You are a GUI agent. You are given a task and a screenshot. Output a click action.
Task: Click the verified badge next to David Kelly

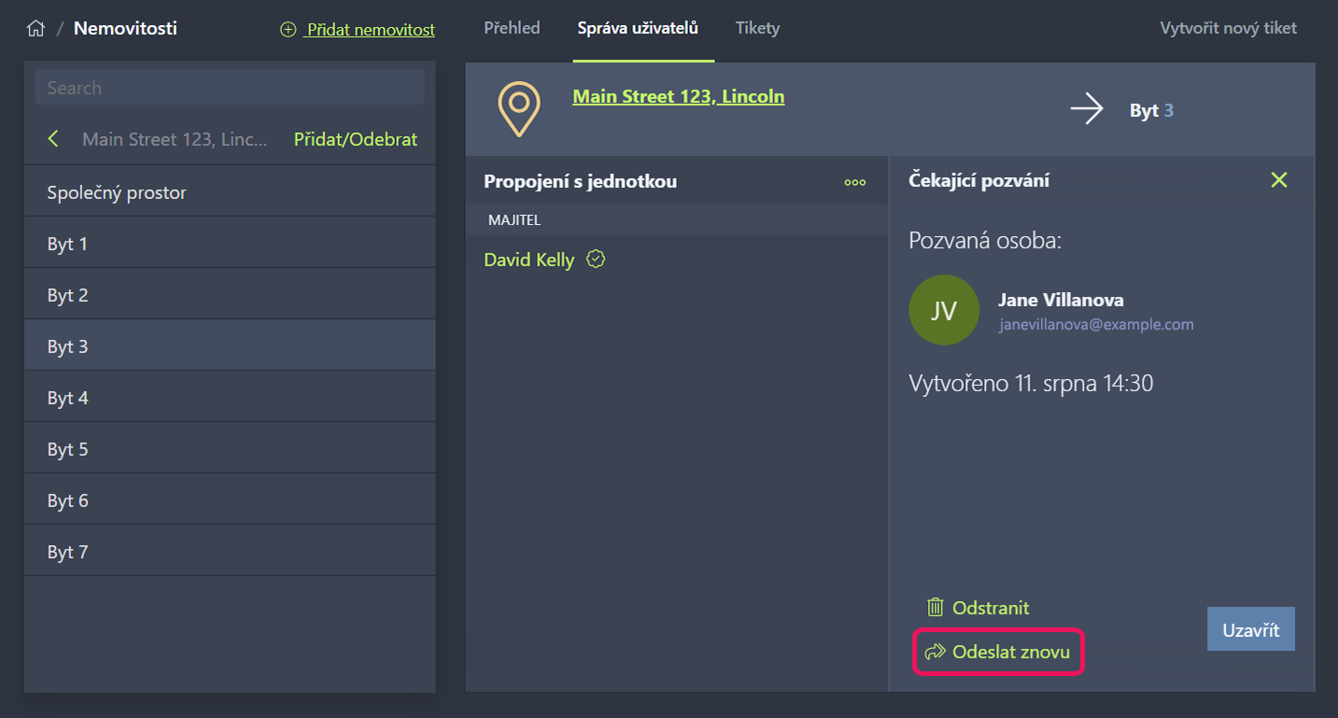[596, 260]
